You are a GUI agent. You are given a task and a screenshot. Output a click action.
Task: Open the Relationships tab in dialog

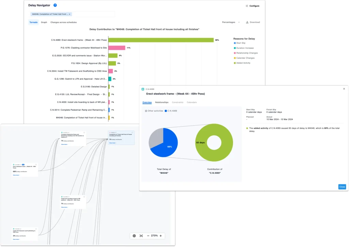click(162, 102)
